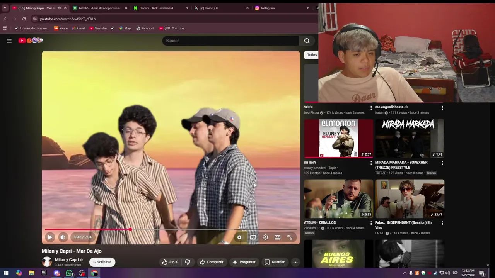Open options menu for me engualichaste video
This screenshot has width=495, height=278.
tap(442, 108)
